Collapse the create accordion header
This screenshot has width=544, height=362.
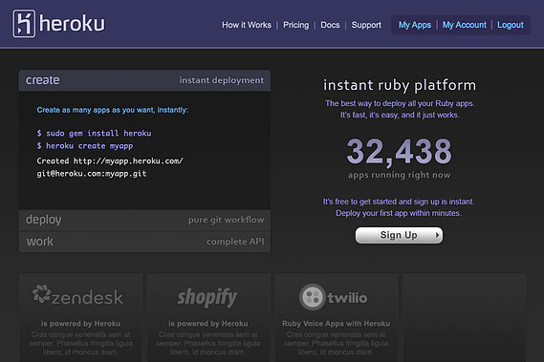pyautogui.click(x=144, y=80)
